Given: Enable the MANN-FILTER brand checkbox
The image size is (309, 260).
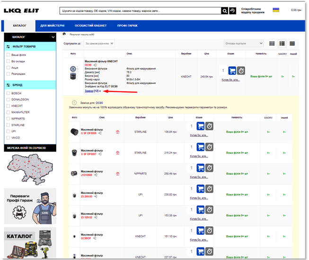Looking at the screenshot, I should pyautogui.click(x=8, y=112).
